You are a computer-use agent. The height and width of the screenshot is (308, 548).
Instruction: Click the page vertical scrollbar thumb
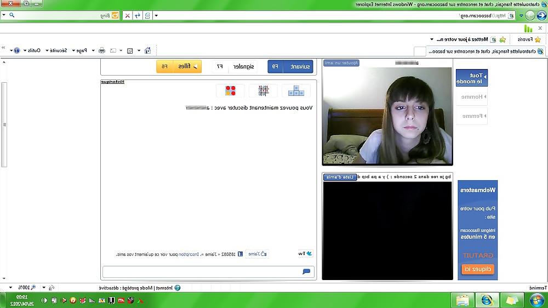tap(4, 124)
